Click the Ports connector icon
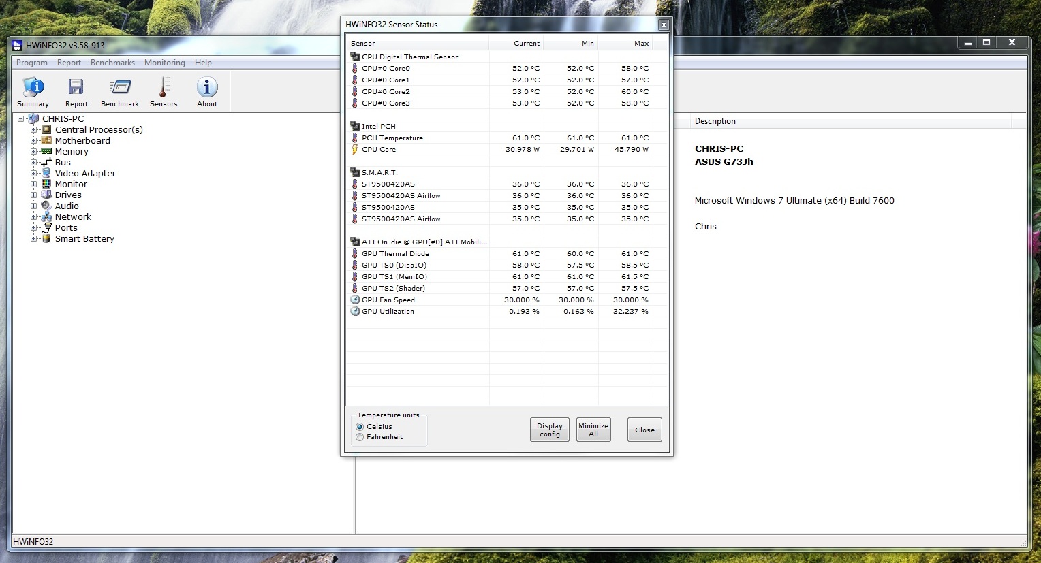This screenshot has height=563, width=1041. pos(47,227)
